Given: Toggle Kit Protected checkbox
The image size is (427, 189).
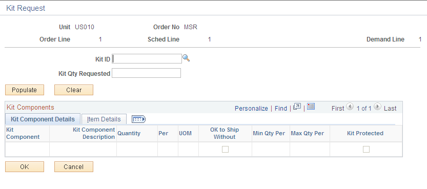Looking at the screenshot, I should pyautogui.click(x=367, y=149).
